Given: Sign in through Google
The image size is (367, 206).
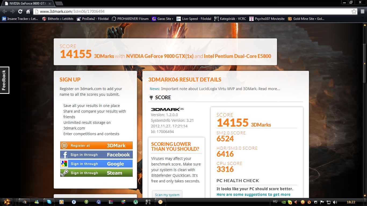Looking at the screenshot, I should point(96,164).
